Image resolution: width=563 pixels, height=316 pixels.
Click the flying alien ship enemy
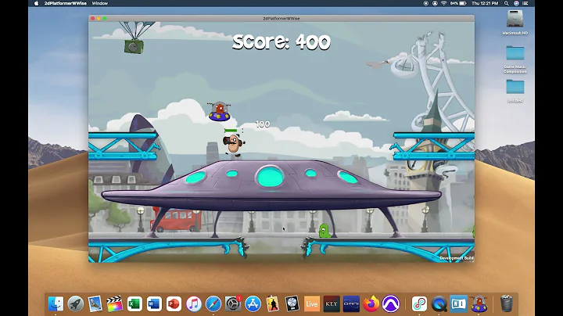pyautogui.click(x=220, y=111)
